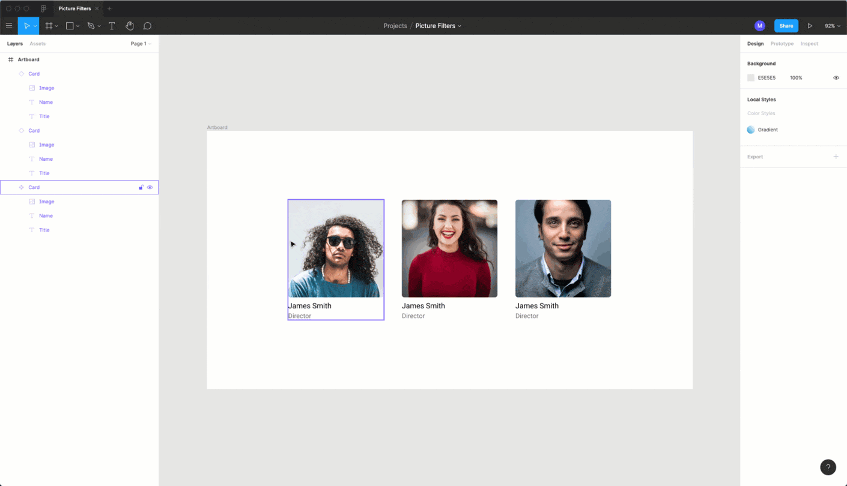The width and height of the screenshot is (847, 486).
Task: Select the Frame tool
Action: [49, 26]
